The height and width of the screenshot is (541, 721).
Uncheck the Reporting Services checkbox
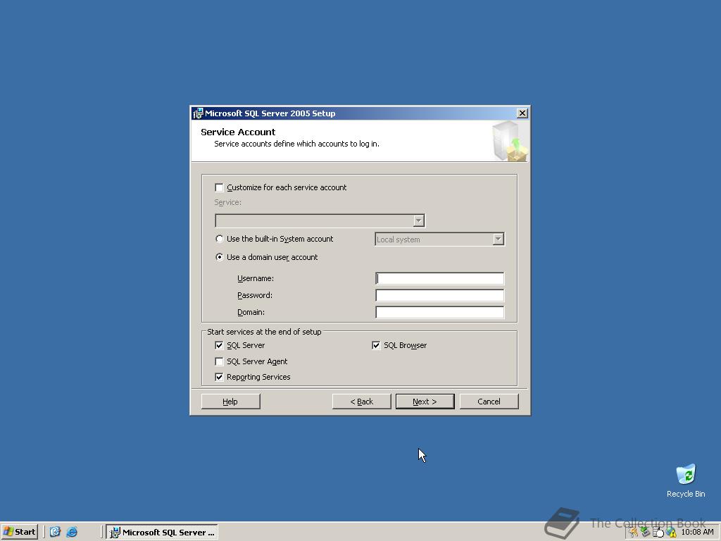(x=220, y=378)
